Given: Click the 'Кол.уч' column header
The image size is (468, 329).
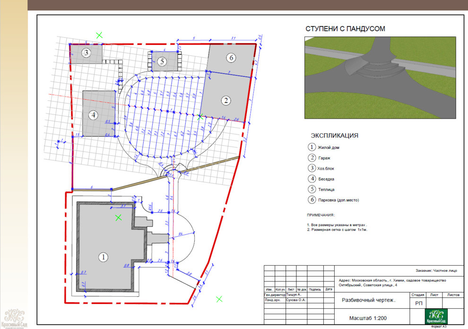Looking at the screenshot, I should click(280, 289).
